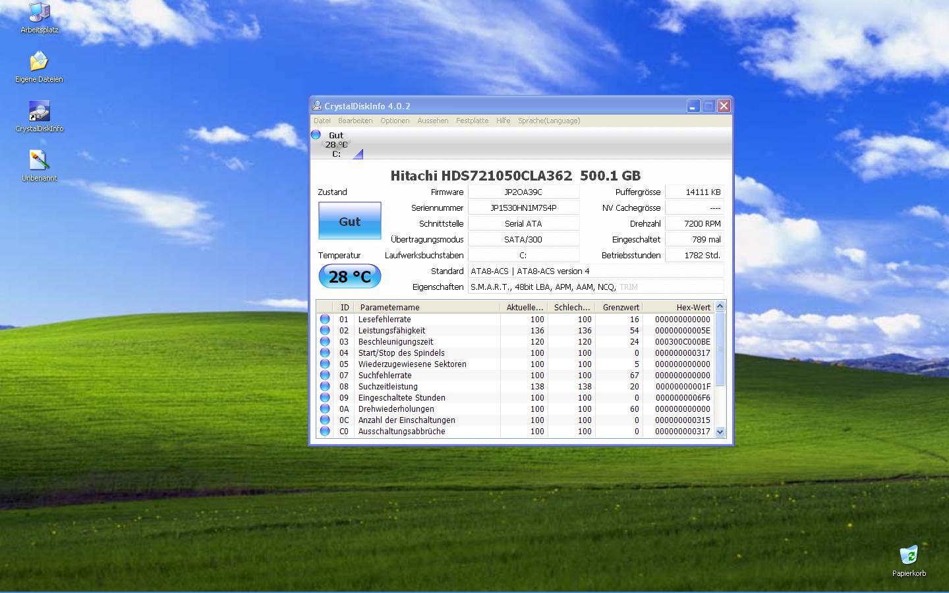The image size is (949, 593).
Task: Click scrollbar down arrow in SMART list
Action: 720,432
